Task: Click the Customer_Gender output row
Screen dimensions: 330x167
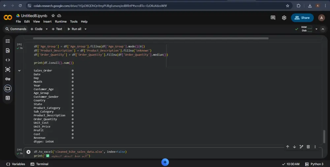Action: point(53,97)
